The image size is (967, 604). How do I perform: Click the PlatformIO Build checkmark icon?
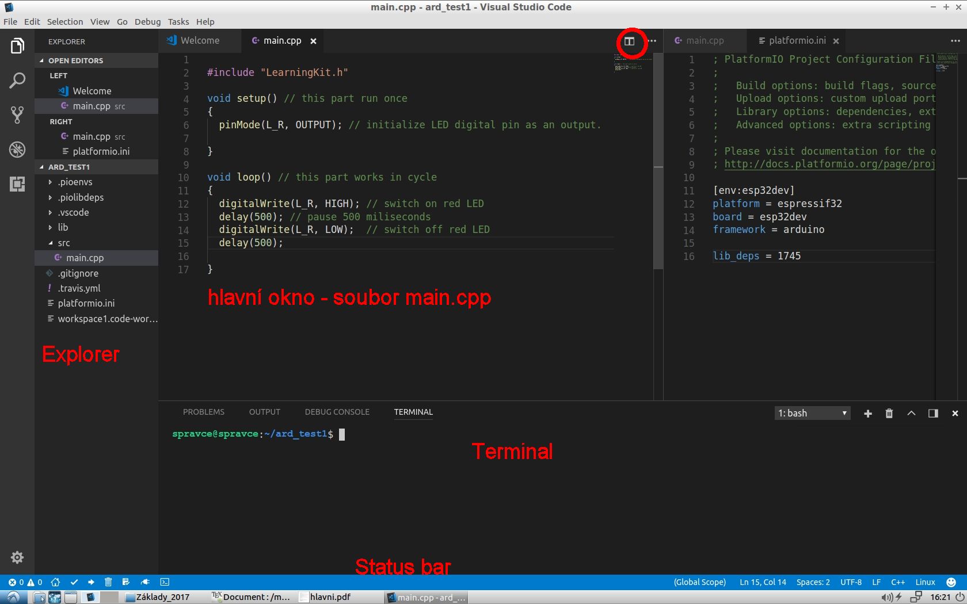(x=74, y=582)
